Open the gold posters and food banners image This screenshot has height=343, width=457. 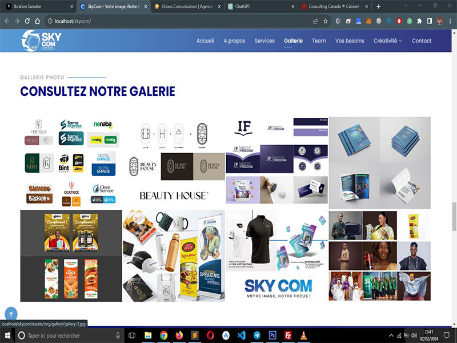coord(71,256)
